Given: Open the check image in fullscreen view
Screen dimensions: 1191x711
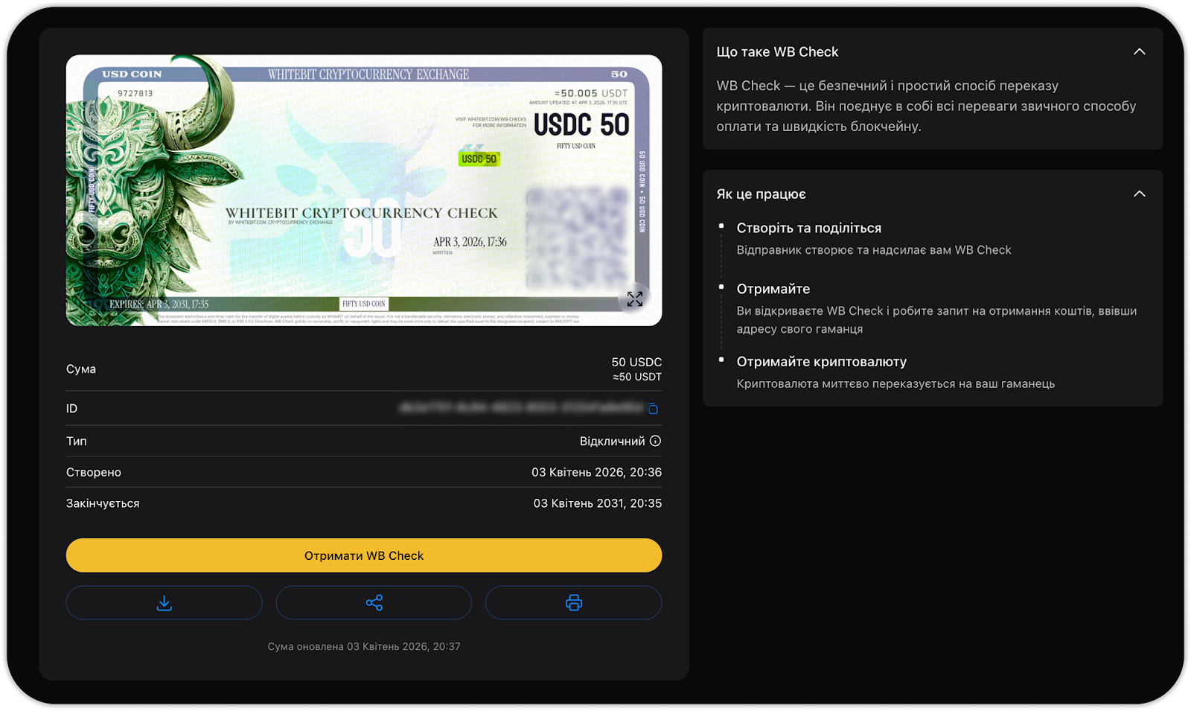Looking at the screenshot, I should tap(635, 299).
